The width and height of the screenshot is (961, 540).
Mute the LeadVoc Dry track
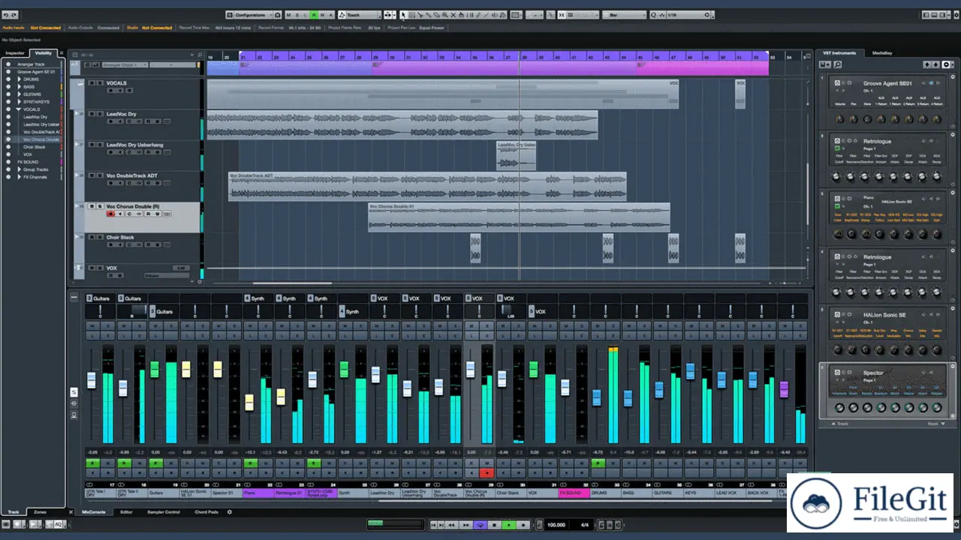[92, 114]
